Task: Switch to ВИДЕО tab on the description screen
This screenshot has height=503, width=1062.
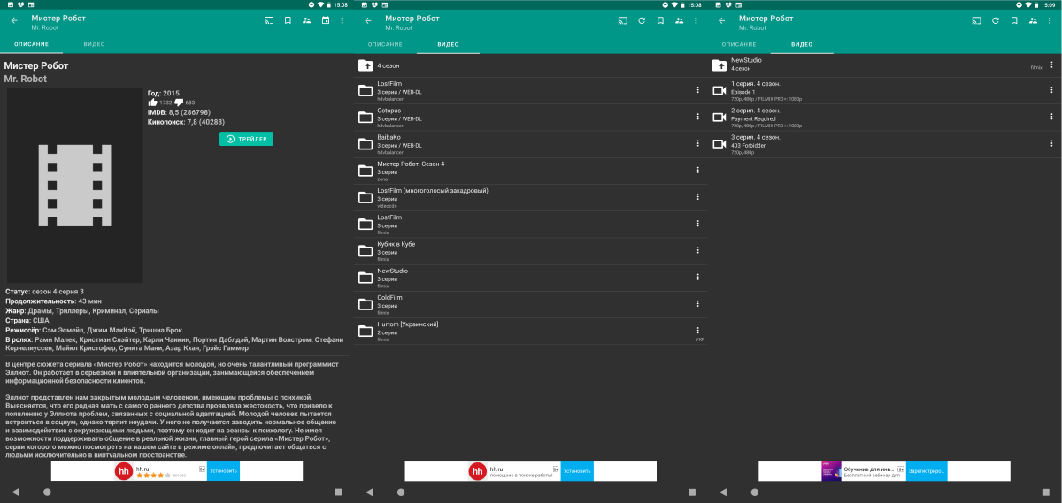Action: click(94, 44)
